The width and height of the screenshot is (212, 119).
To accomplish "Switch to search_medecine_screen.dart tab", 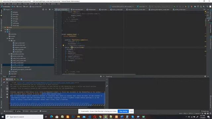I will pyautogui.click(x=135, y=10).
